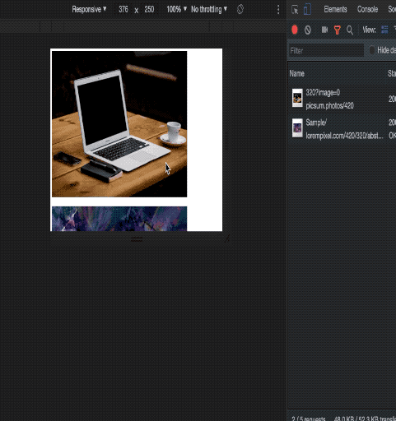Switch to large request rows view
The width and height of the screenshot is (396, 421).
coord(384,30)
